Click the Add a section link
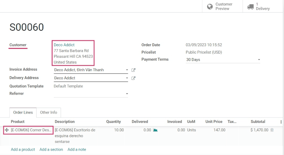 (x=51, y=149)
